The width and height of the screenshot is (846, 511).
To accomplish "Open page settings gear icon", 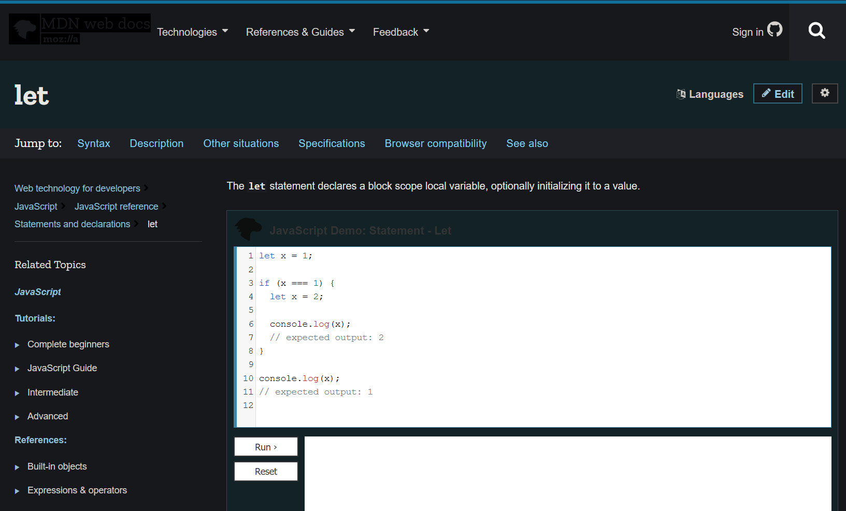I will 825,93.
